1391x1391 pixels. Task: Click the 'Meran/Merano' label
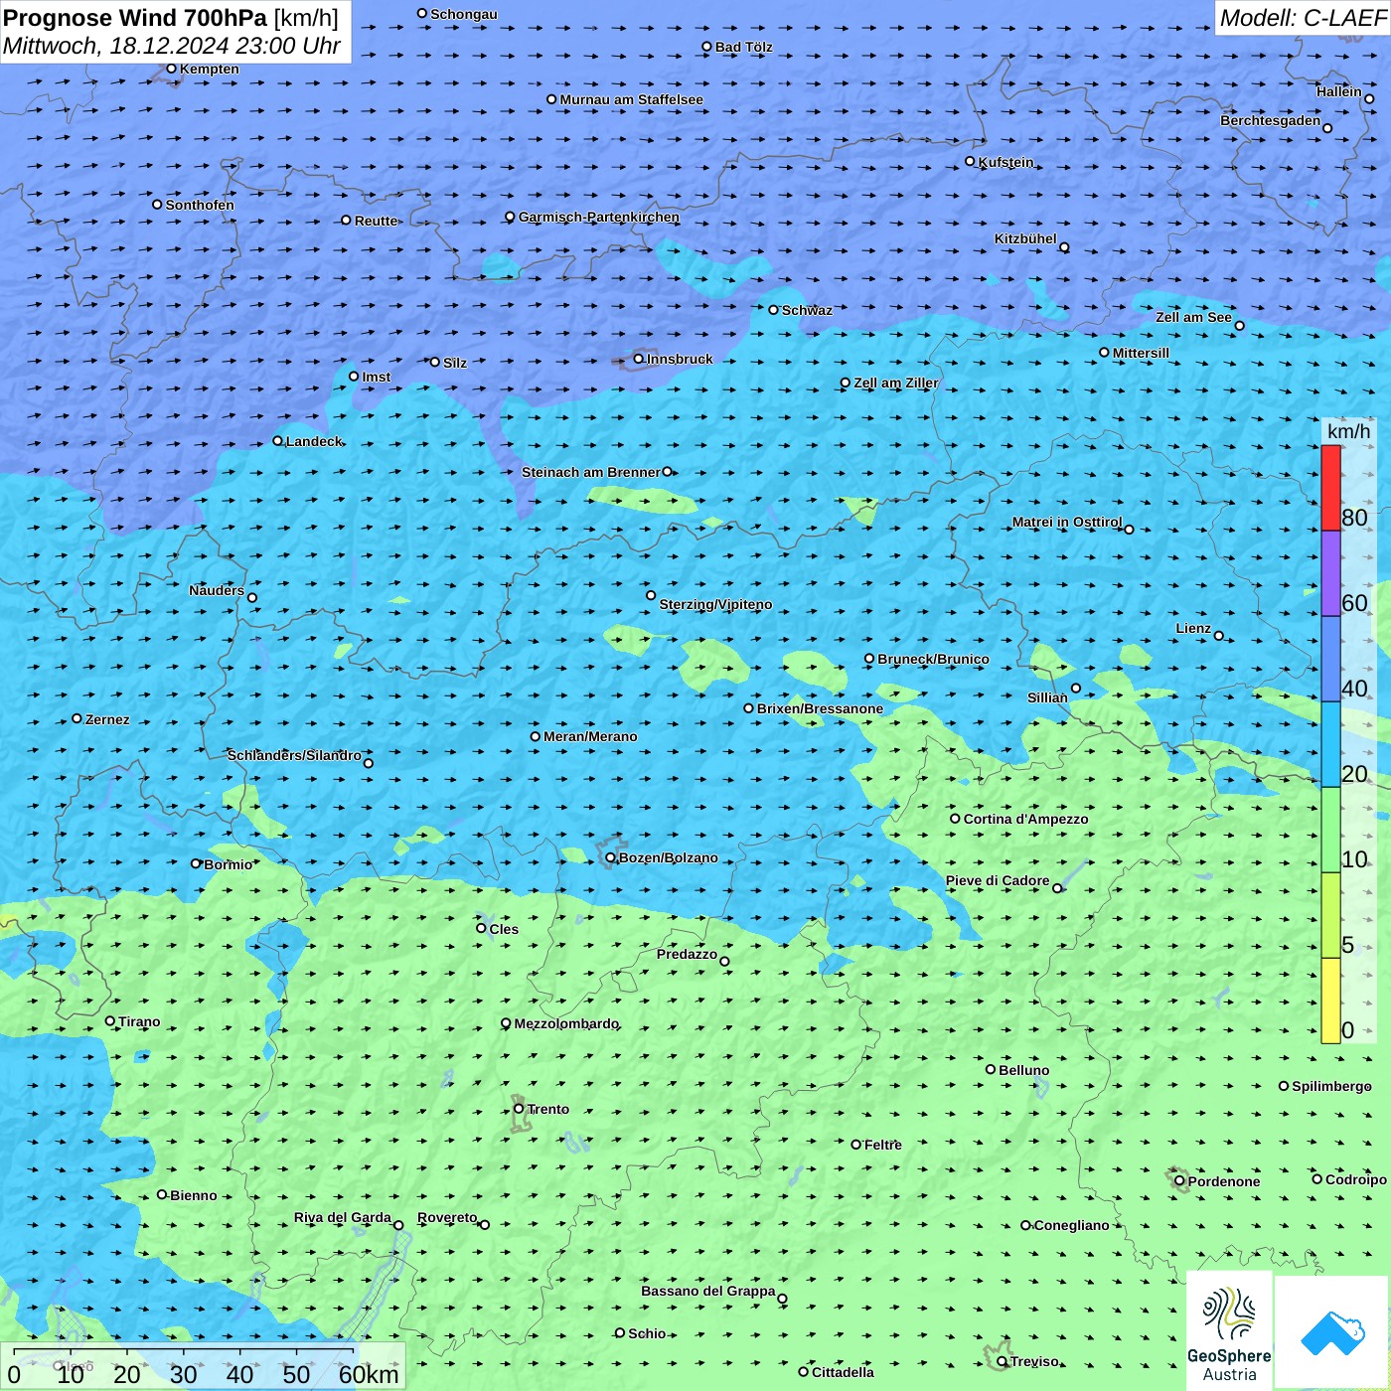590,736
